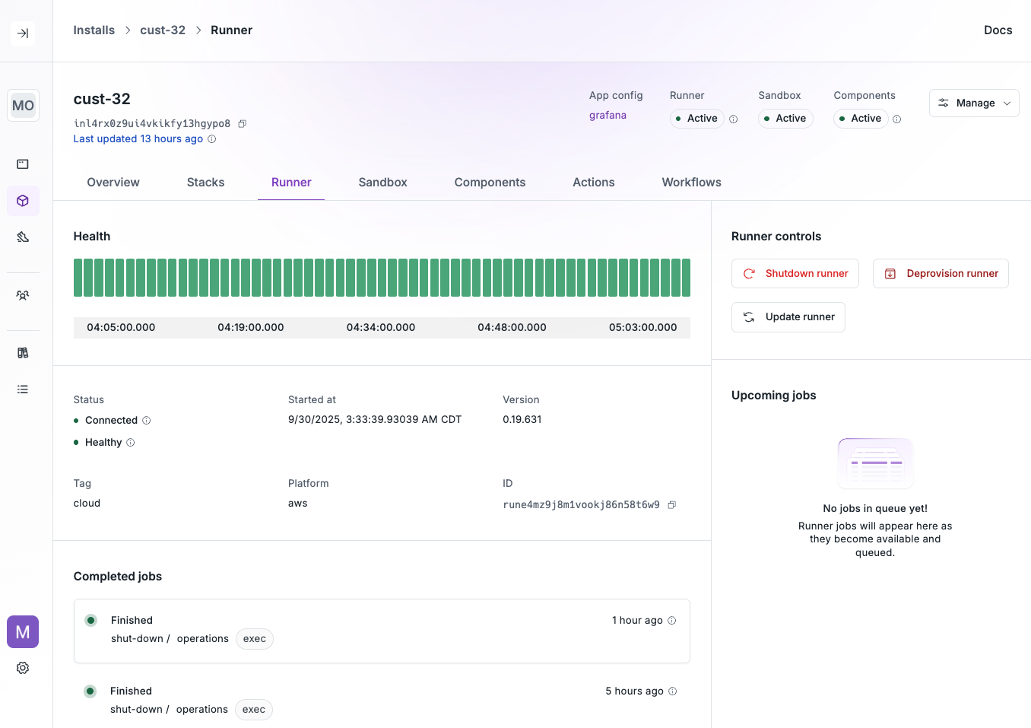Switch to the Overview tab
This screenshot has width=1031, height=728.
(113, 182)
